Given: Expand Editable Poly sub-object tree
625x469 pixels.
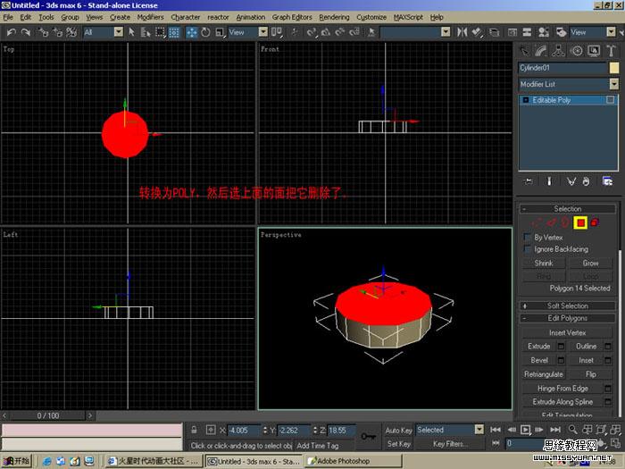Looking at the screenshot, I should click(x=525, y=100).
